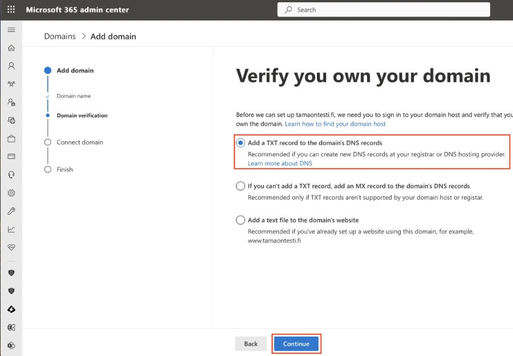Go to Home in the sidebar

tap(11, 48)
